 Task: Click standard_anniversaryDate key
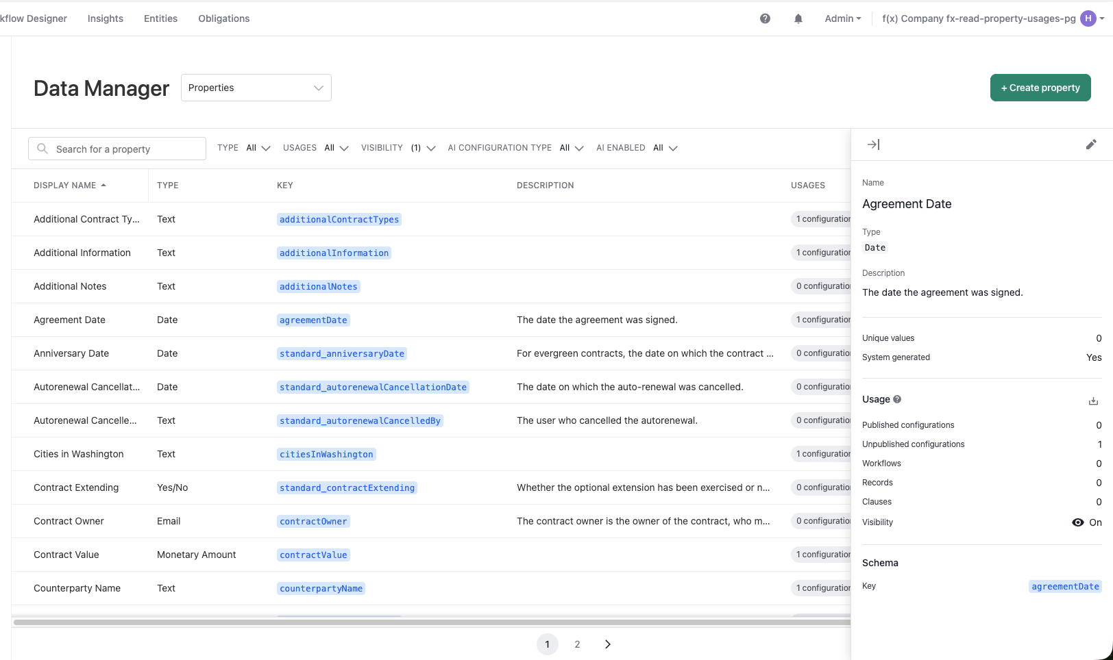click(x=342, y=353)
